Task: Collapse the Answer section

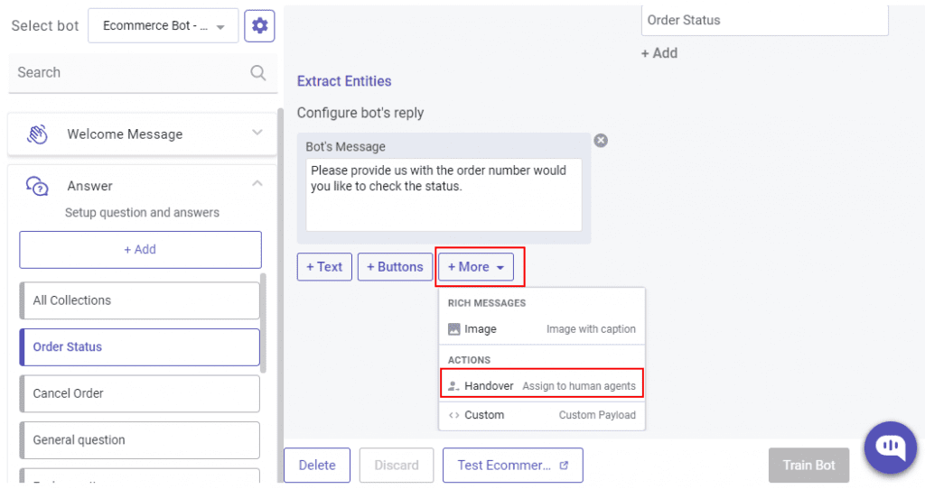Action: coord(257,184)
